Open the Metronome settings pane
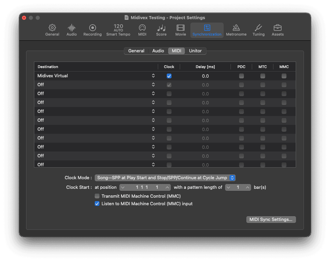 236,30
